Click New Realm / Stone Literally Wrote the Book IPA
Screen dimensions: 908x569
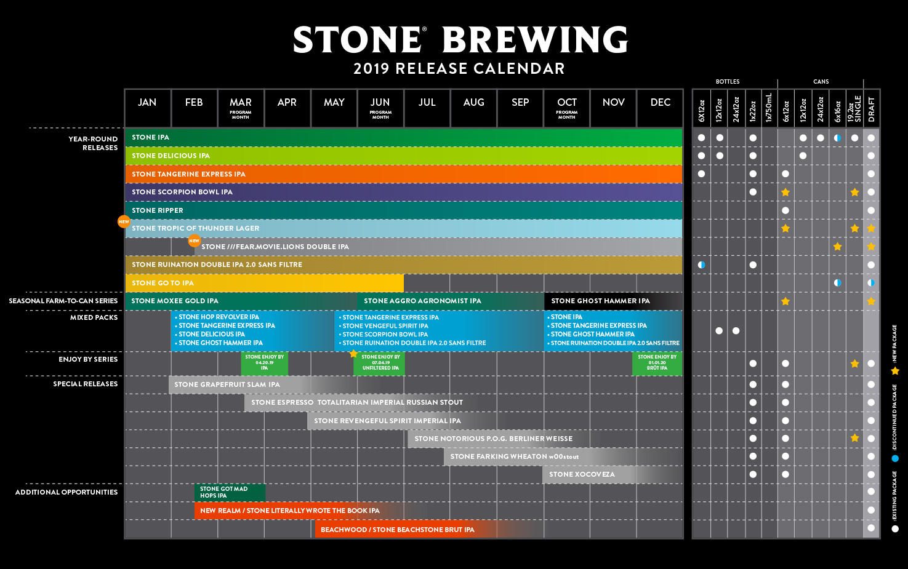tap(290, 511)
